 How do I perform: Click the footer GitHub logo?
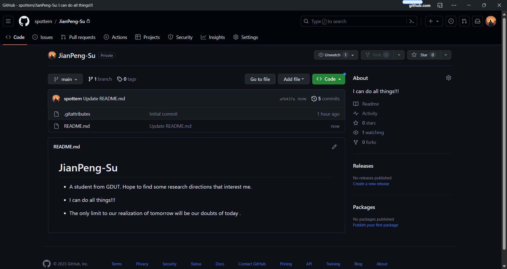pos(47,264)
